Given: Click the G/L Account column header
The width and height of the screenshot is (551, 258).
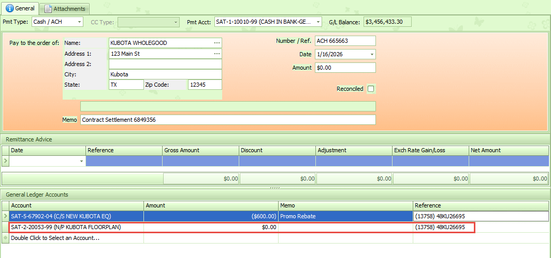Looking at the screenshot, I should [77, 205].
